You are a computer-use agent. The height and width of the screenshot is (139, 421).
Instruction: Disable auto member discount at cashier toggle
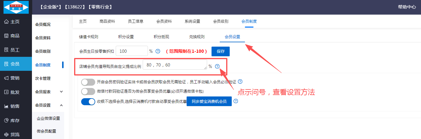coord(88,102)
